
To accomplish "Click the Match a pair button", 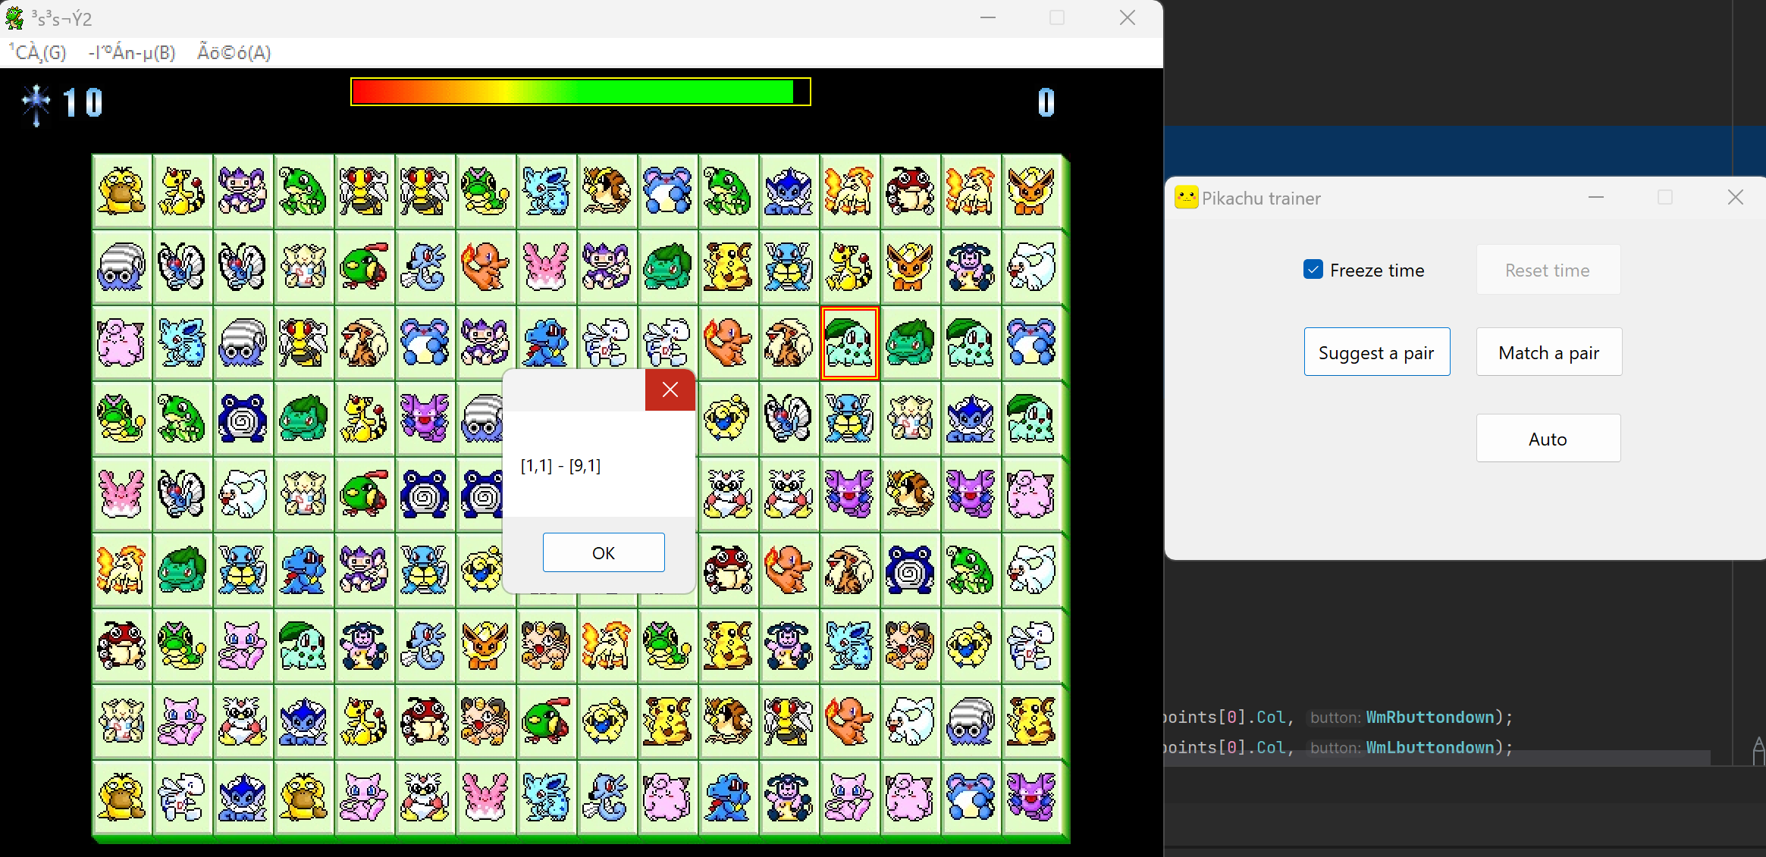I will (1549, 352).
